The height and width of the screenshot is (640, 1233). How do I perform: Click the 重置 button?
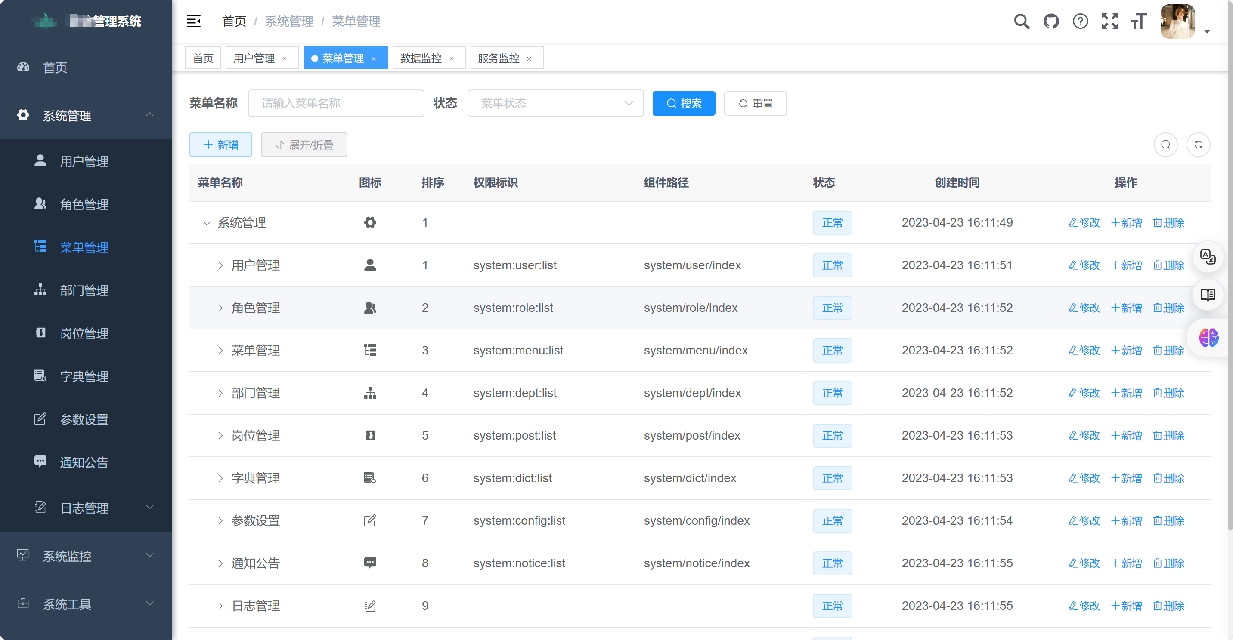click(755, 103)
